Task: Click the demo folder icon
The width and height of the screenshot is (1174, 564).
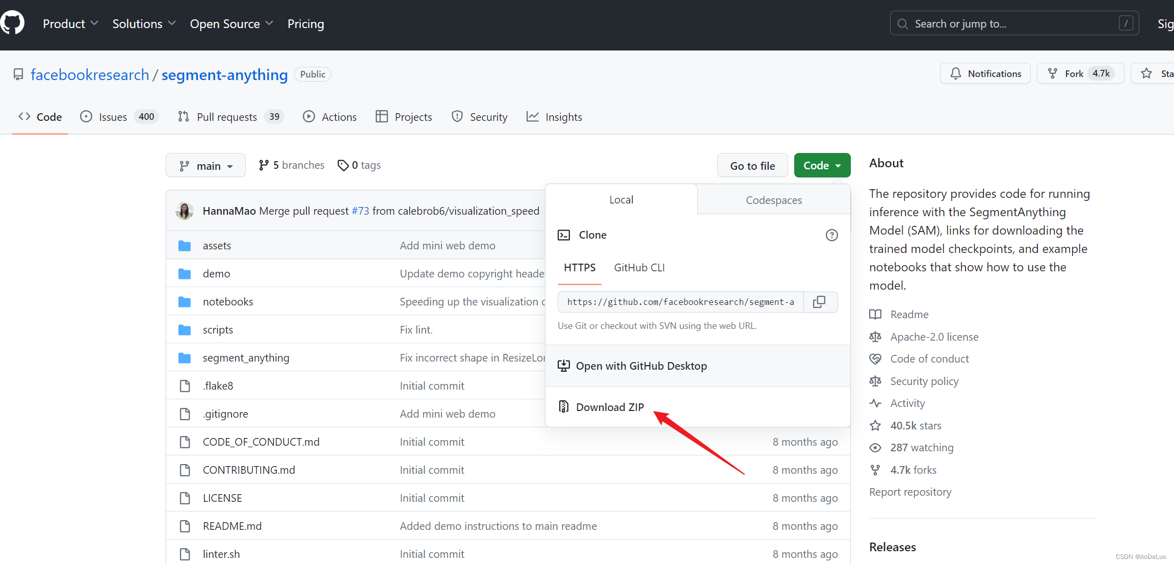Action: click(x=185, y=274)
